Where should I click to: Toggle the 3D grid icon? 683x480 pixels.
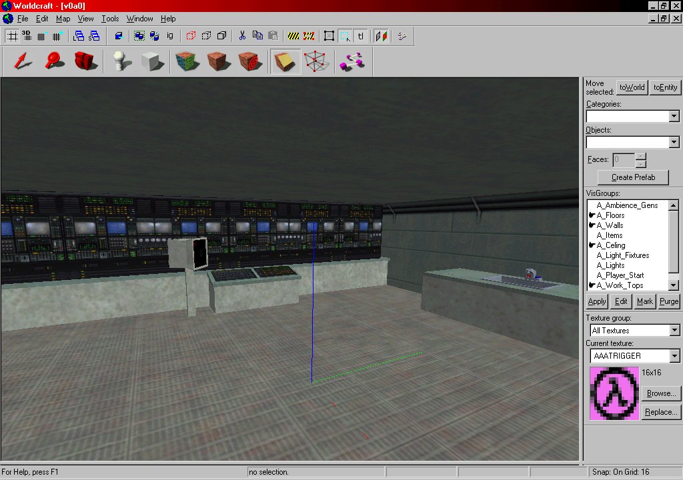pyautogui.click(x=27, y=36)
